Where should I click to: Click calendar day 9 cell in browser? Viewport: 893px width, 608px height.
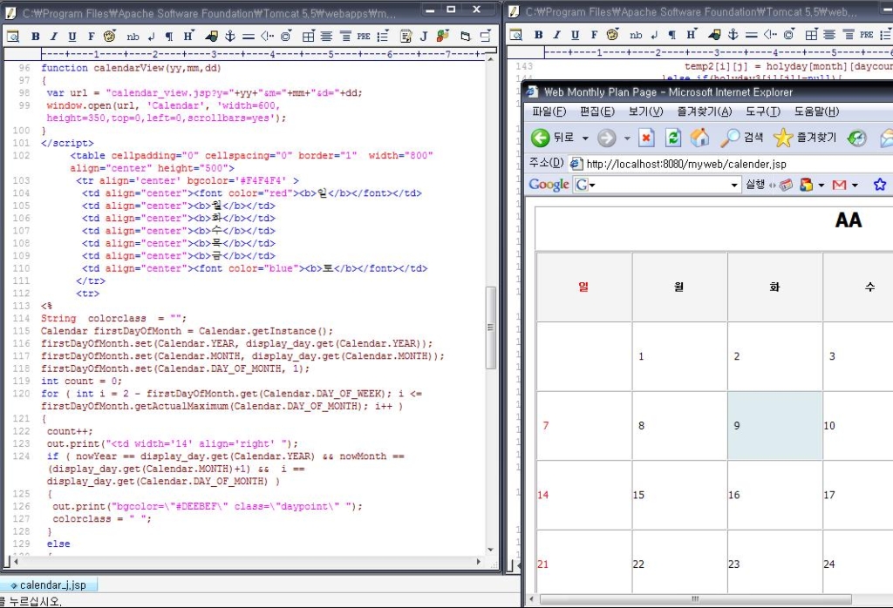pyautogui.click(x=775, y=425)
